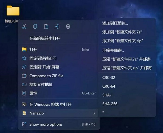The width and height of the screenshot is (163, 133).
Task: Expand the NanaZip submenu arrow
Action: coord(94,113)
